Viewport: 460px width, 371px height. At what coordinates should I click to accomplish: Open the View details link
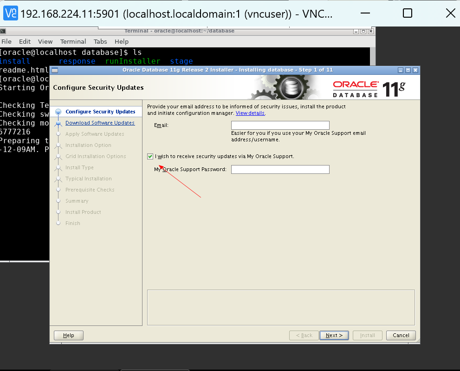250,113
